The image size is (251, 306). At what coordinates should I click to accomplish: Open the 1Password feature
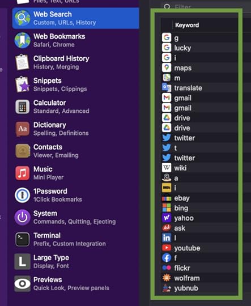[x=76, y=195]
